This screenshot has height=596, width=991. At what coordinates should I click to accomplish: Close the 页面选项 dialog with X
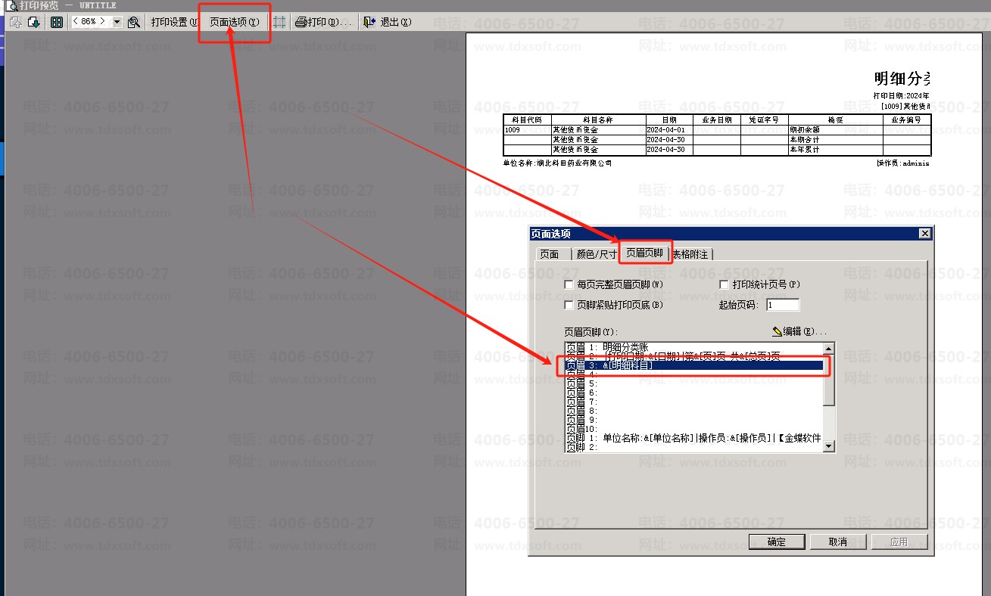pos(924,234)
